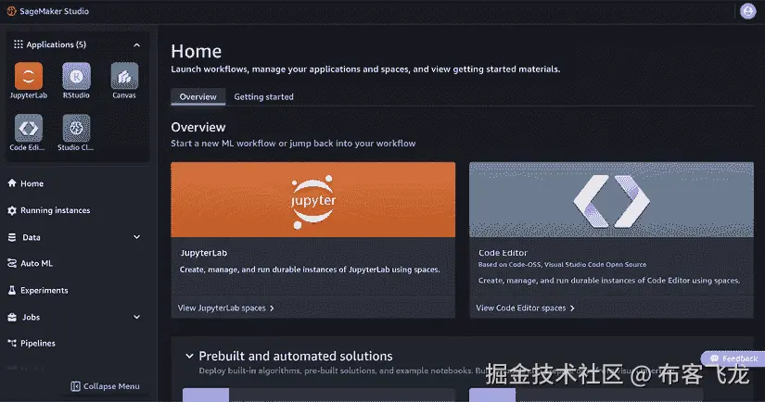Click the Collapse Menu panel icon
The width and height of the screenshot is (765, 402).
[x=75, y=386]
